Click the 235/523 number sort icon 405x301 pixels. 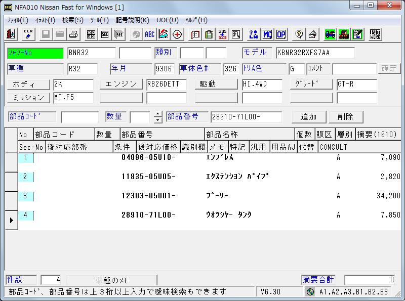pyautogui.click(x=222, y=34)
